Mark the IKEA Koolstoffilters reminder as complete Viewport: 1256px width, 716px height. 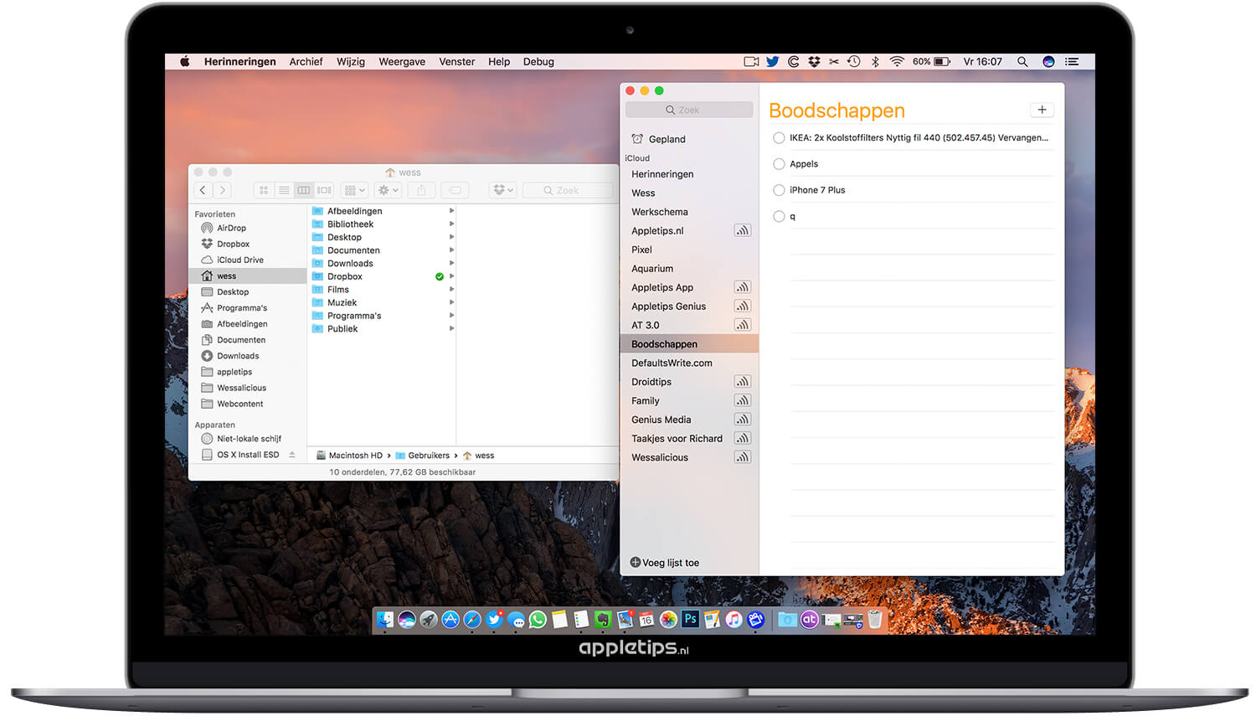click(x=779, y=137)
